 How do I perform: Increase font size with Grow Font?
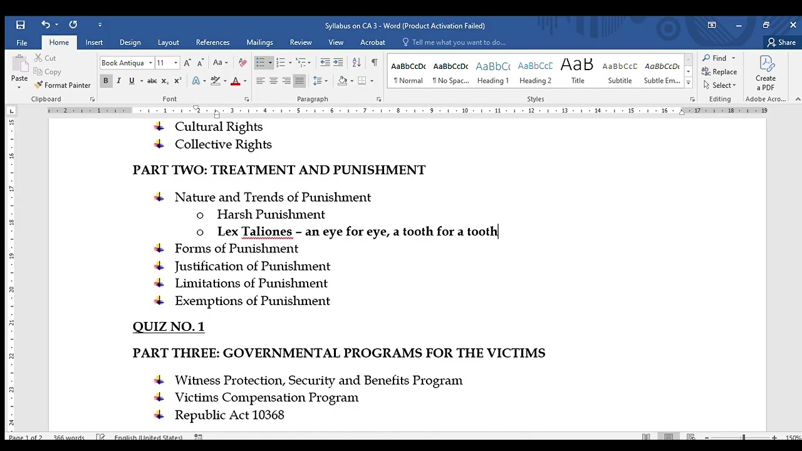[187, 63]
